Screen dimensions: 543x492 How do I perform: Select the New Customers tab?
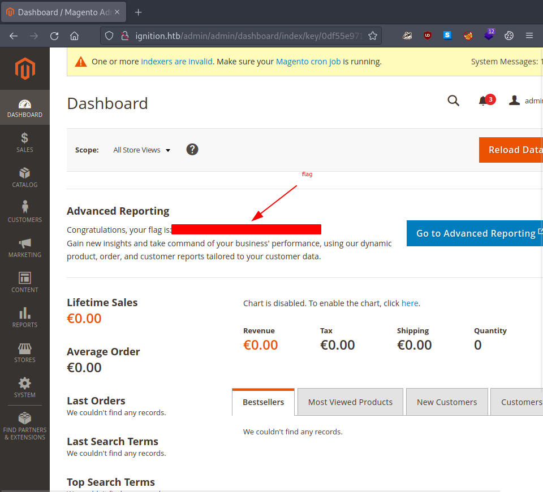point(447,402)
